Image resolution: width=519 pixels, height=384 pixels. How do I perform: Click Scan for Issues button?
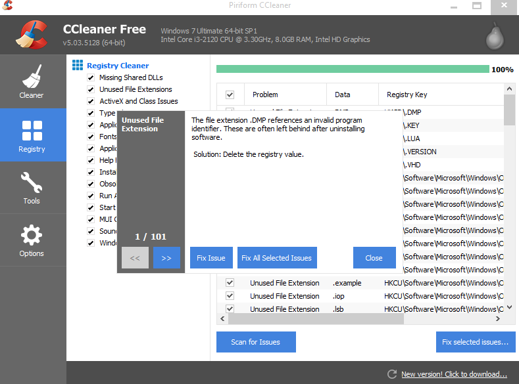pyautogui.click(x=256, y=342)
